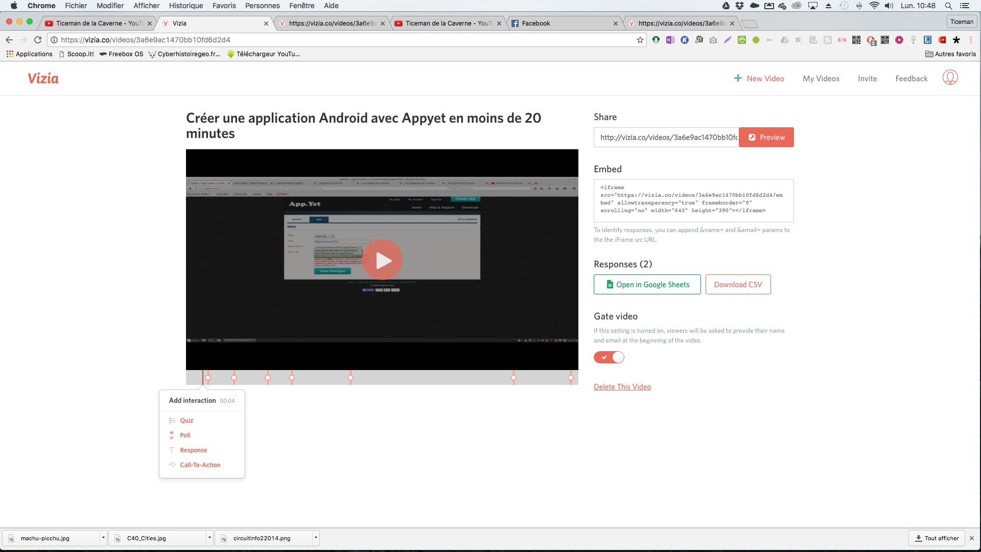The image size is (981, 552).
Task: Open the Invite page
Action: (x=868, y=79)
